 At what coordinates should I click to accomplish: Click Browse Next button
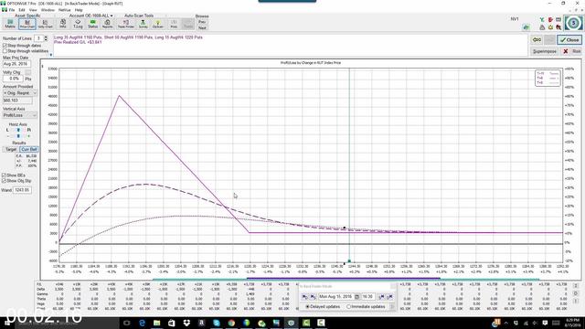click(x=202, y=27)
